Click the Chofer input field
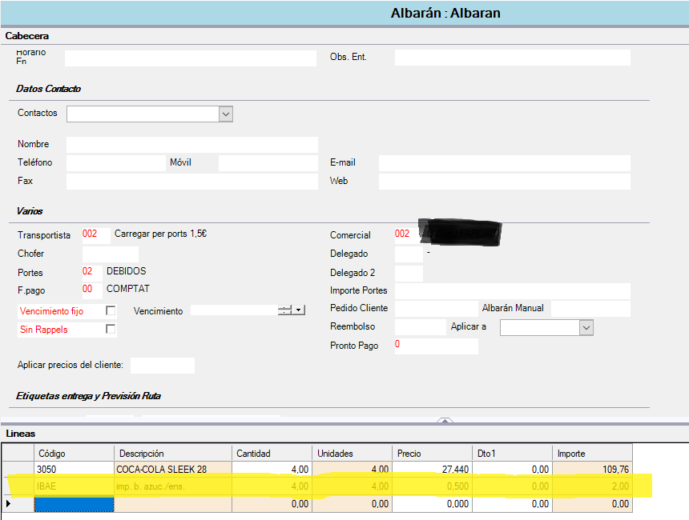This screenshot has width=689, height=520. (111, 254)
